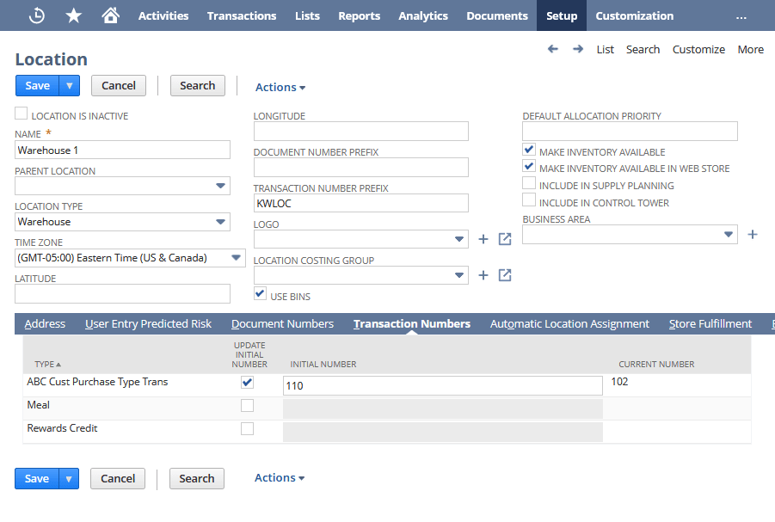
Task: Uncheck Update Initial Number for ABC Cust Purchase
Action: [x=247, y=382]
